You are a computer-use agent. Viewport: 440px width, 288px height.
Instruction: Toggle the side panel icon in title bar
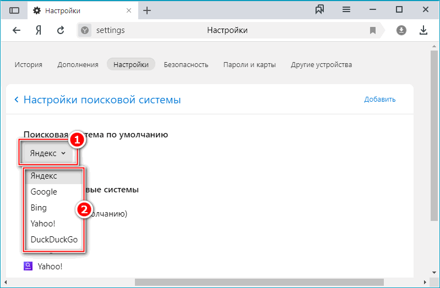pyautogui.click(x=14, y=10)
